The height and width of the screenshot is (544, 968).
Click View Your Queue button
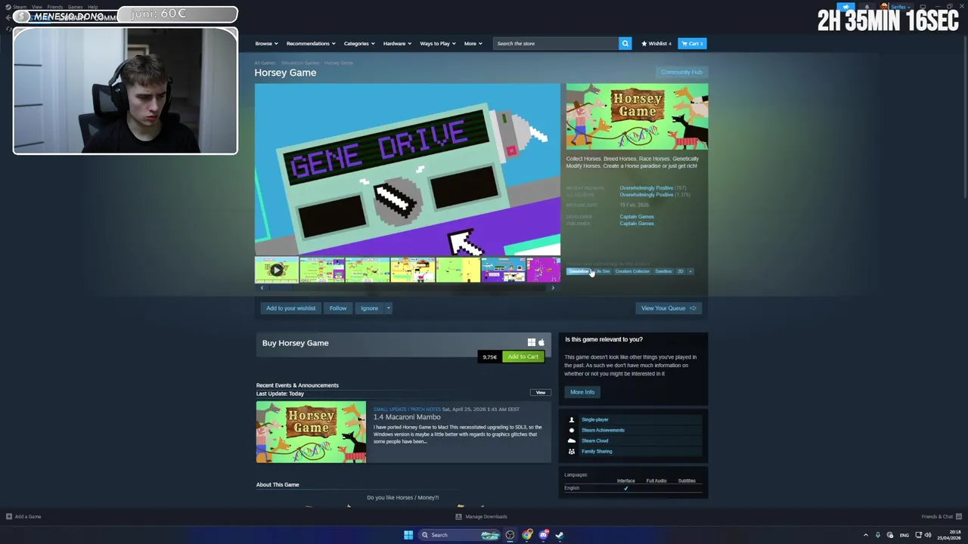click(x=669, y=308)
